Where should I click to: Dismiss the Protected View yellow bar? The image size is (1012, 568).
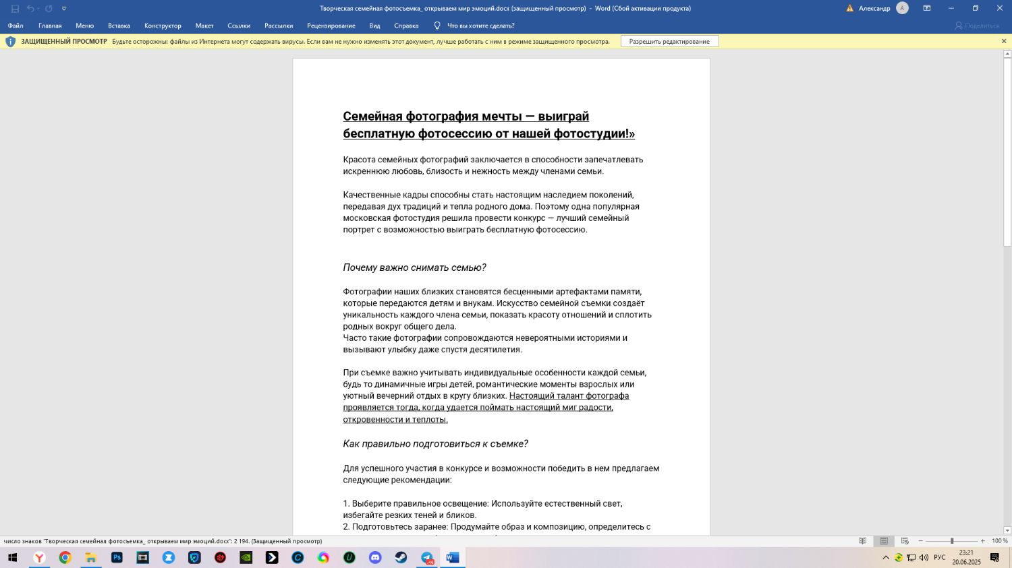(x=1004, y=41)
